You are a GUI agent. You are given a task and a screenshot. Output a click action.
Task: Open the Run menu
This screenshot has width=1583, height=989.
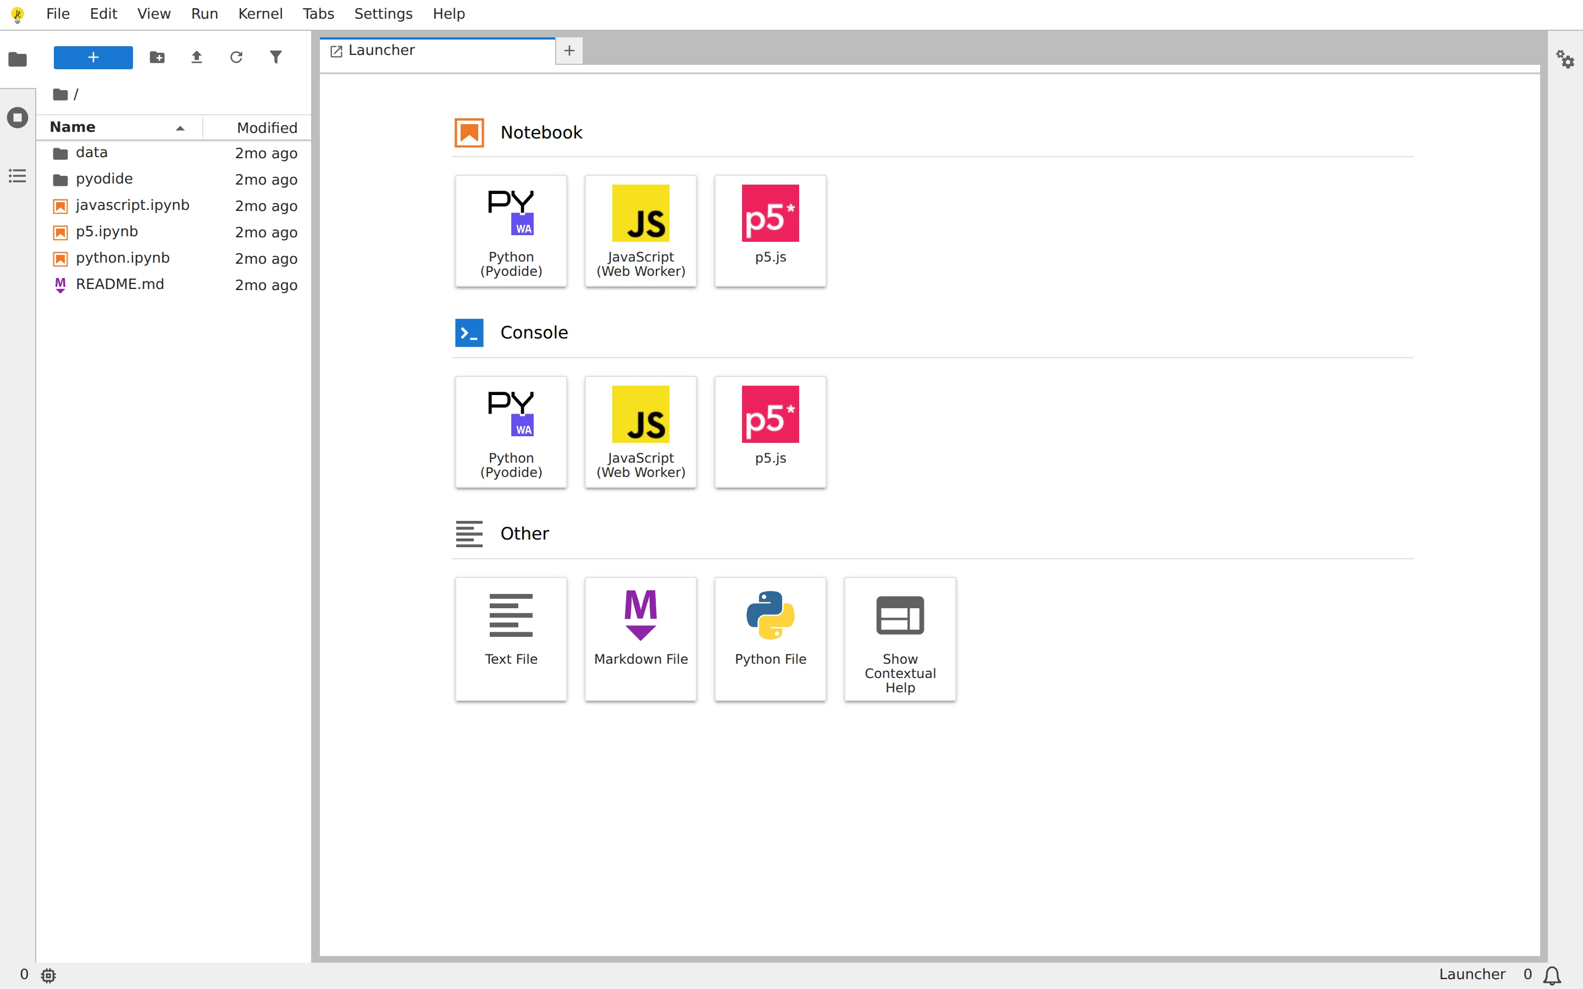pos(204,14)
